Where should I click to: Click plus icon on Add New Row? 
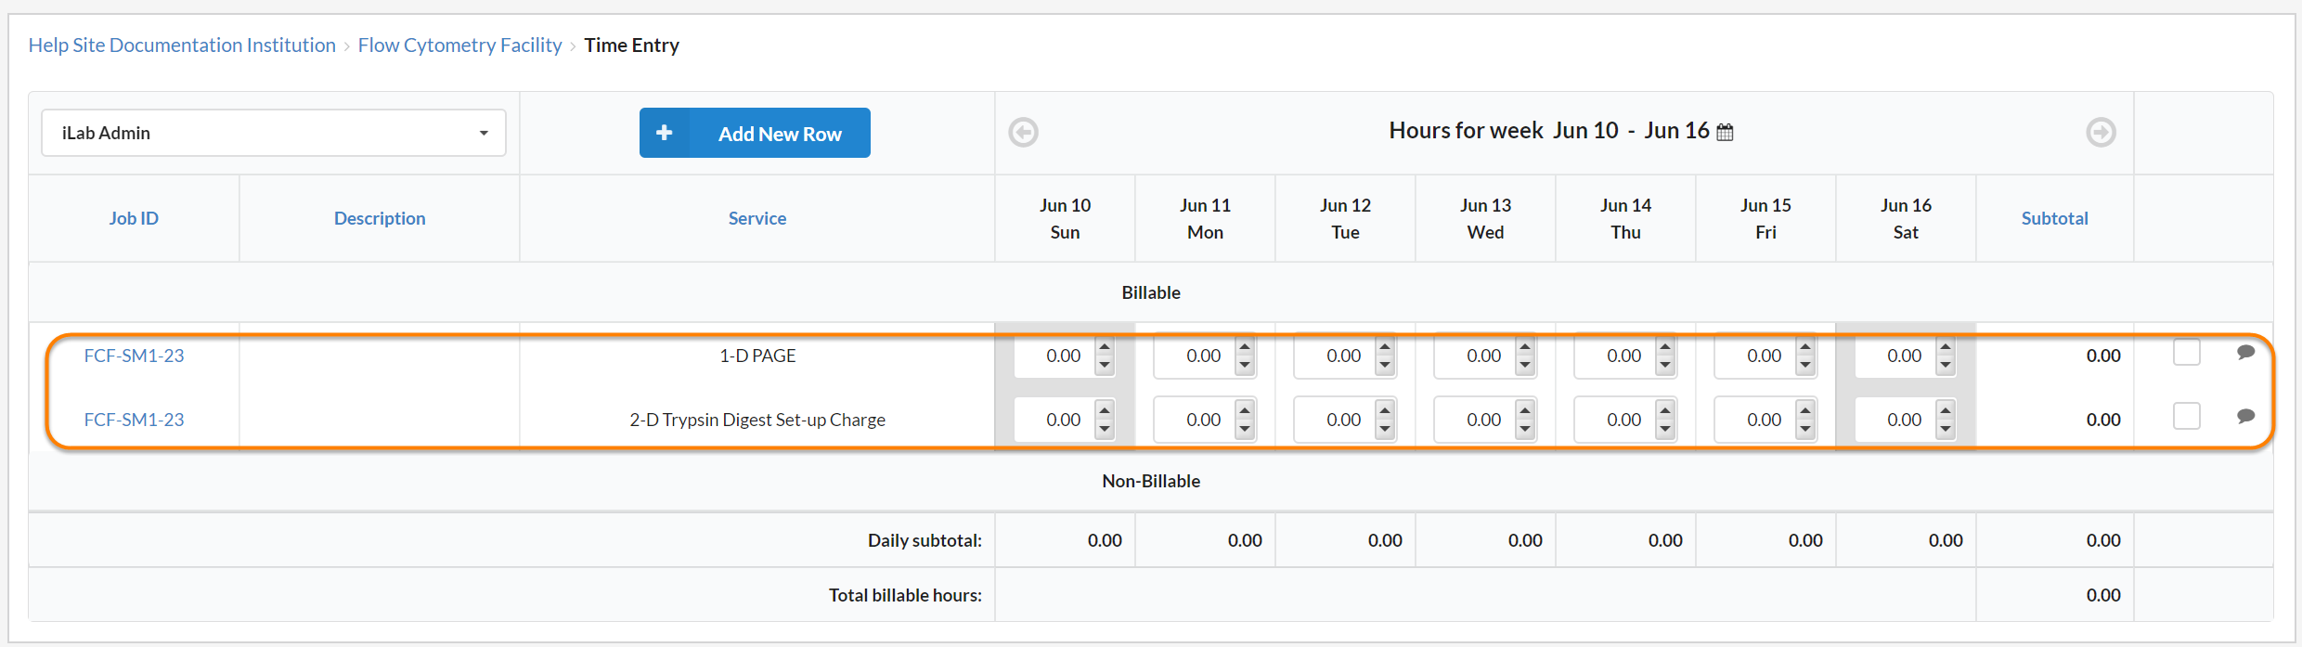(x=665, y=133)
